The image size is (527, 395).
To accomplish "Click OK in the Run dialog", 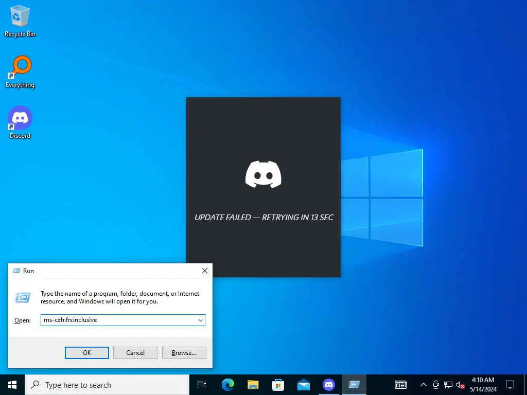I will pyautogui.click(x=86, y=353).
